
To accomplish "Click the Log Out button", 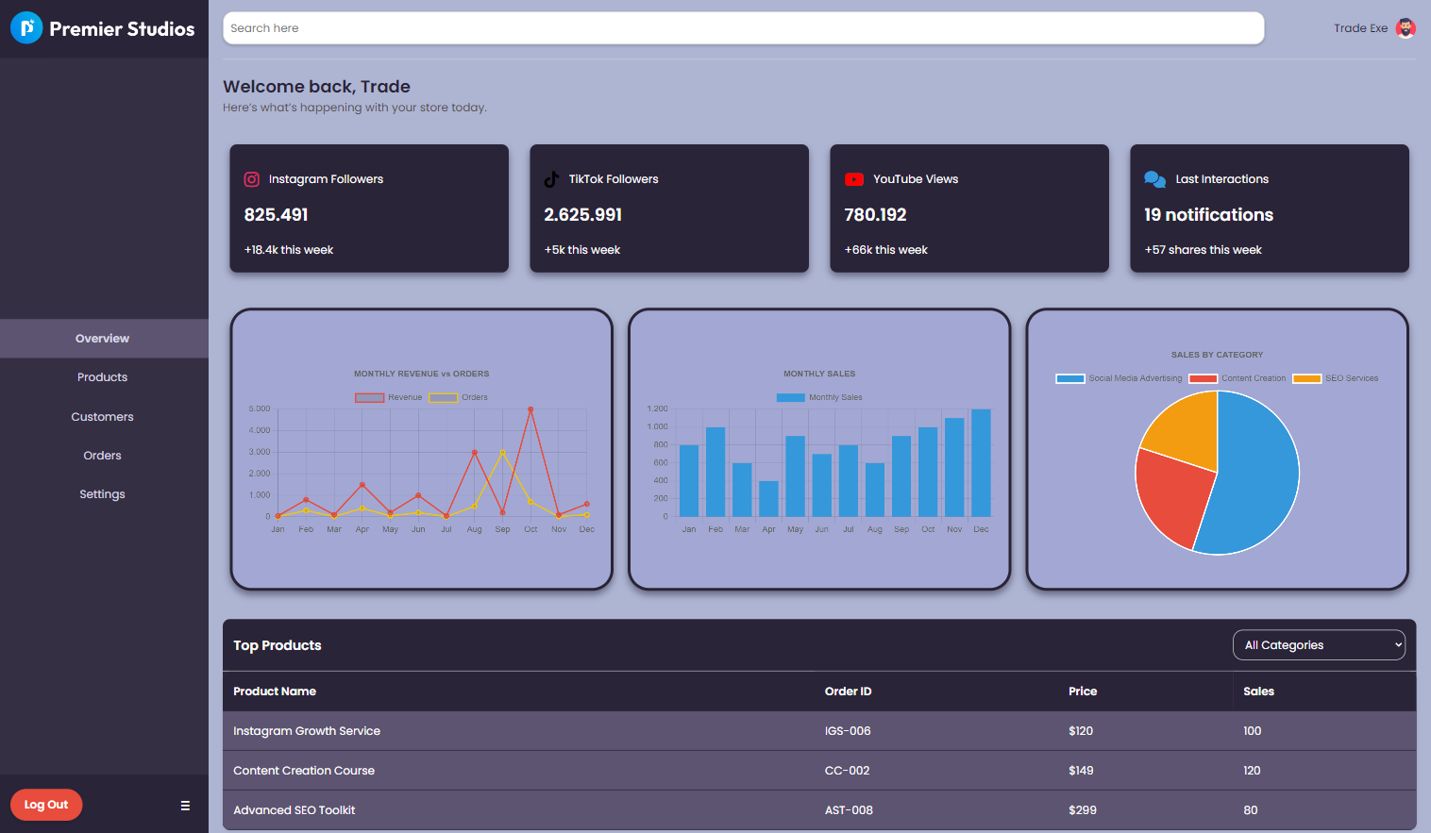I will coord(45,804).
